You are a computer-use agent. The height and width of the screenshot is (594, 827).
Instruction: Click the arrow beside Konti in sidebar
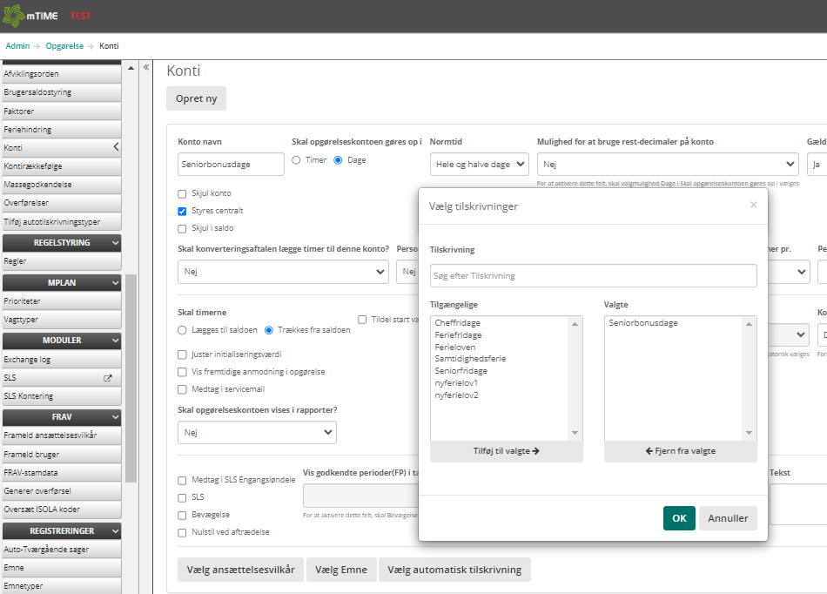coord(116,148)
